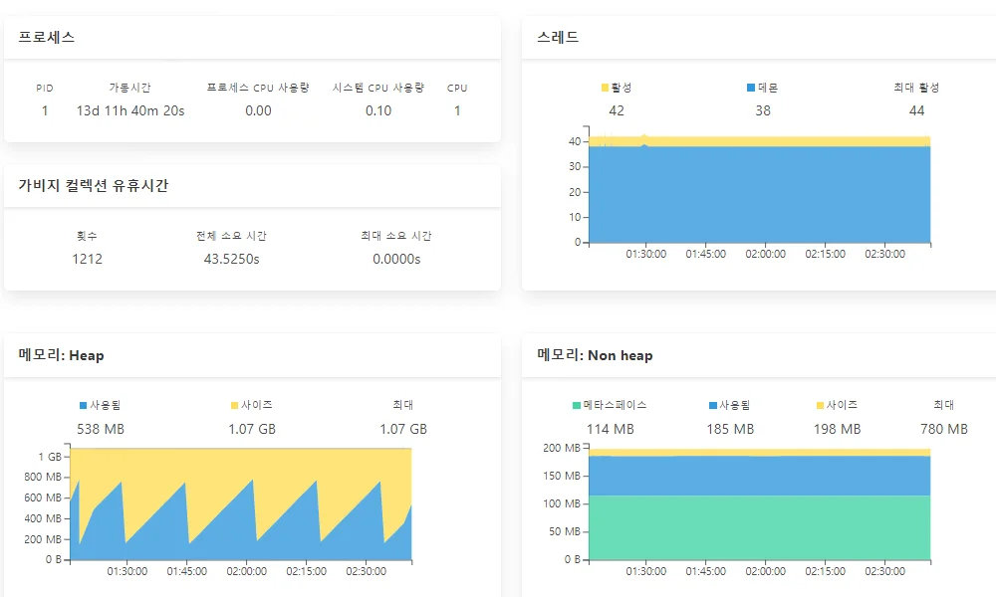Viewport: 996px width, 597px height.
Task: Click the CPU count label
Action: point(457,89)
